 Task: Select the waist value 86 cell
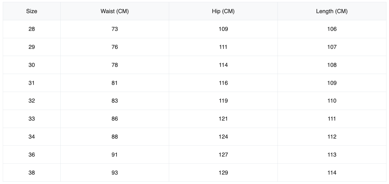115,119
